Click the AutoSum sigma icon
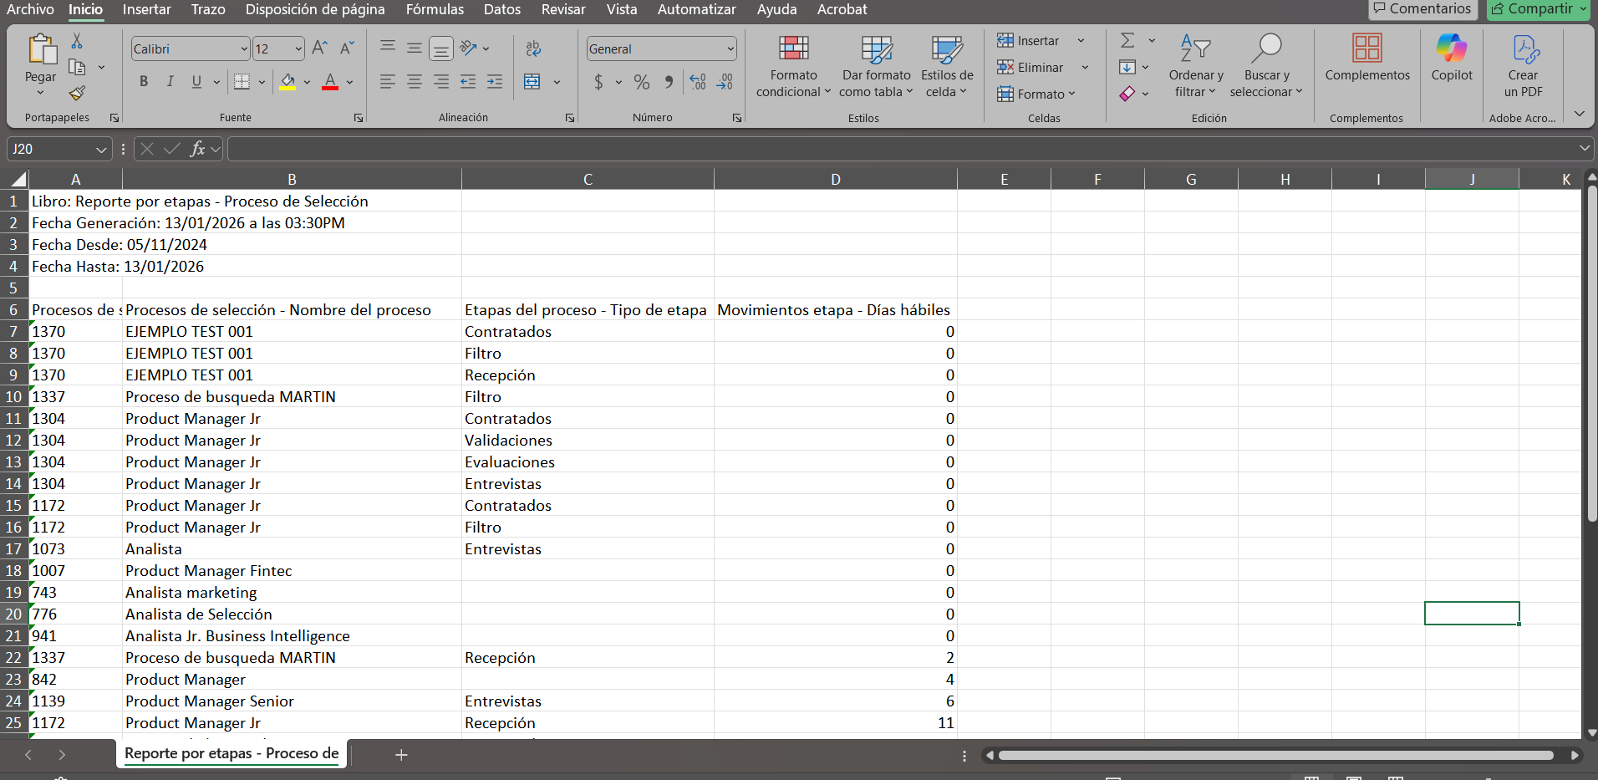 click(1127, 40)
